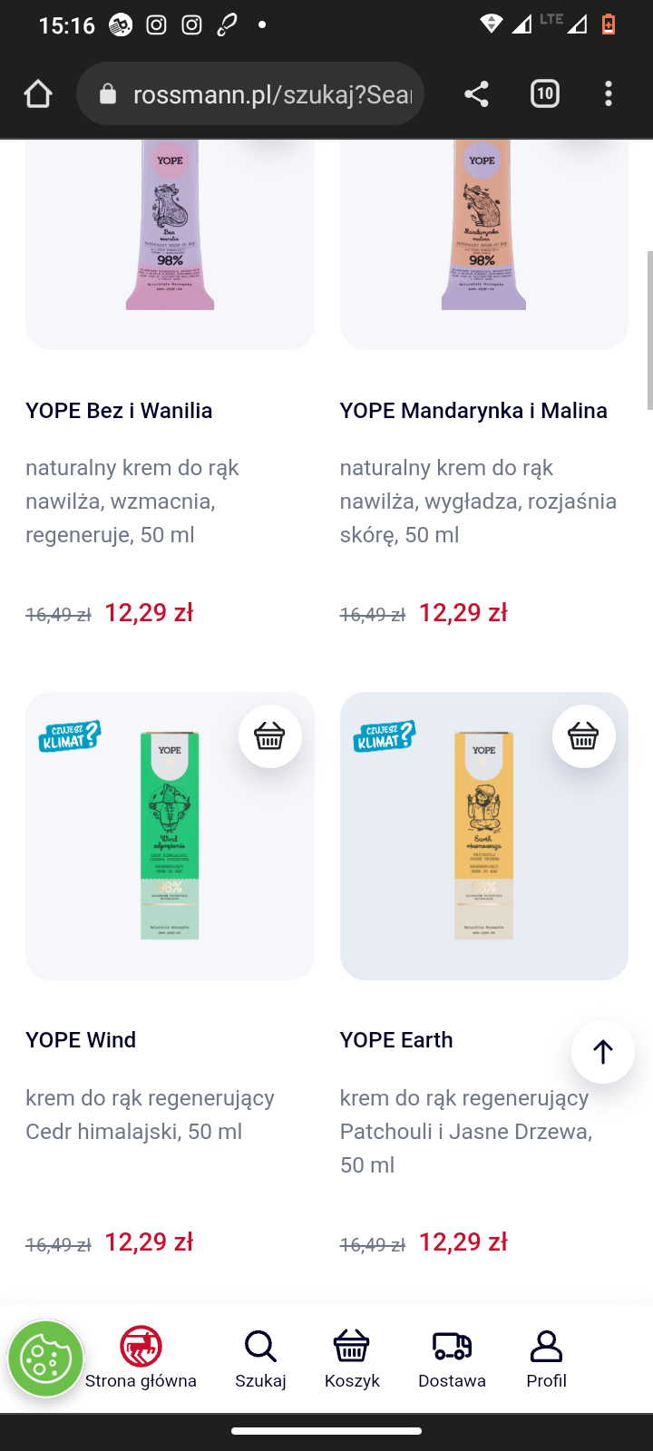
Task: Open the browser three-dot overflow menu
Action: pyautogui.click(x=609, y=93)
